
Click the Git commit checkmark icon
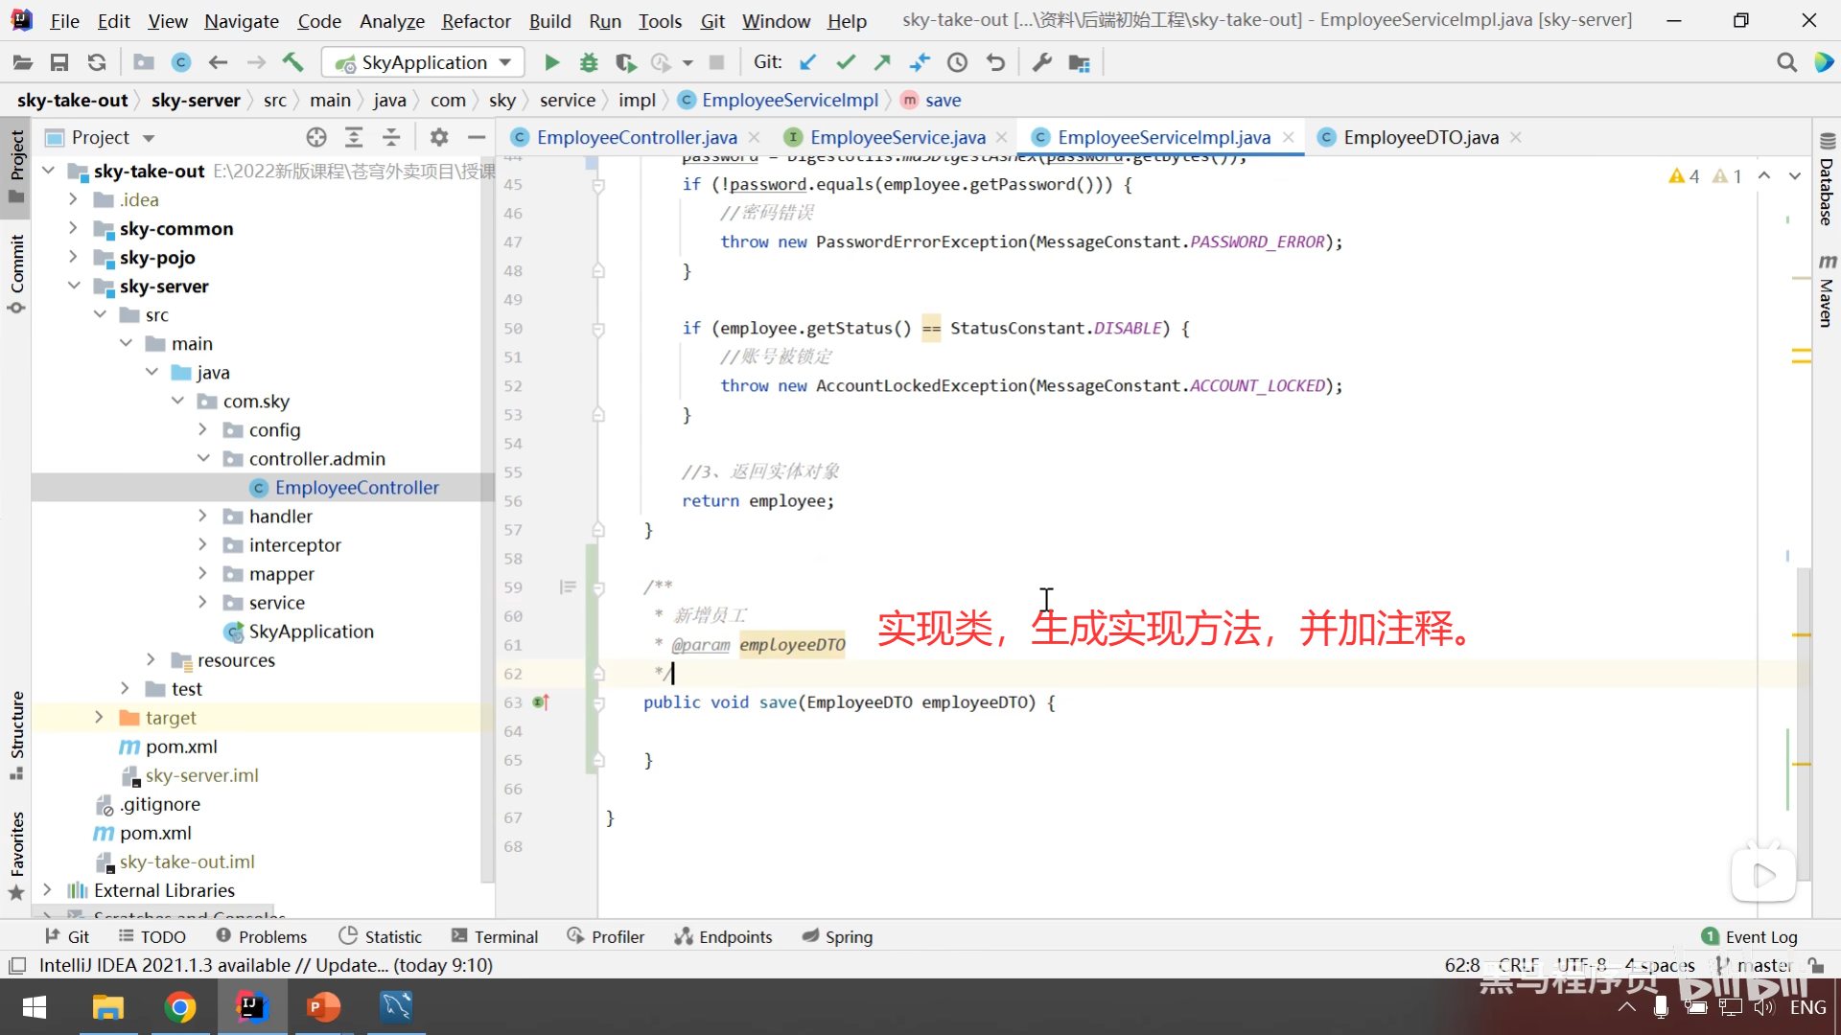tap(845, 62)
